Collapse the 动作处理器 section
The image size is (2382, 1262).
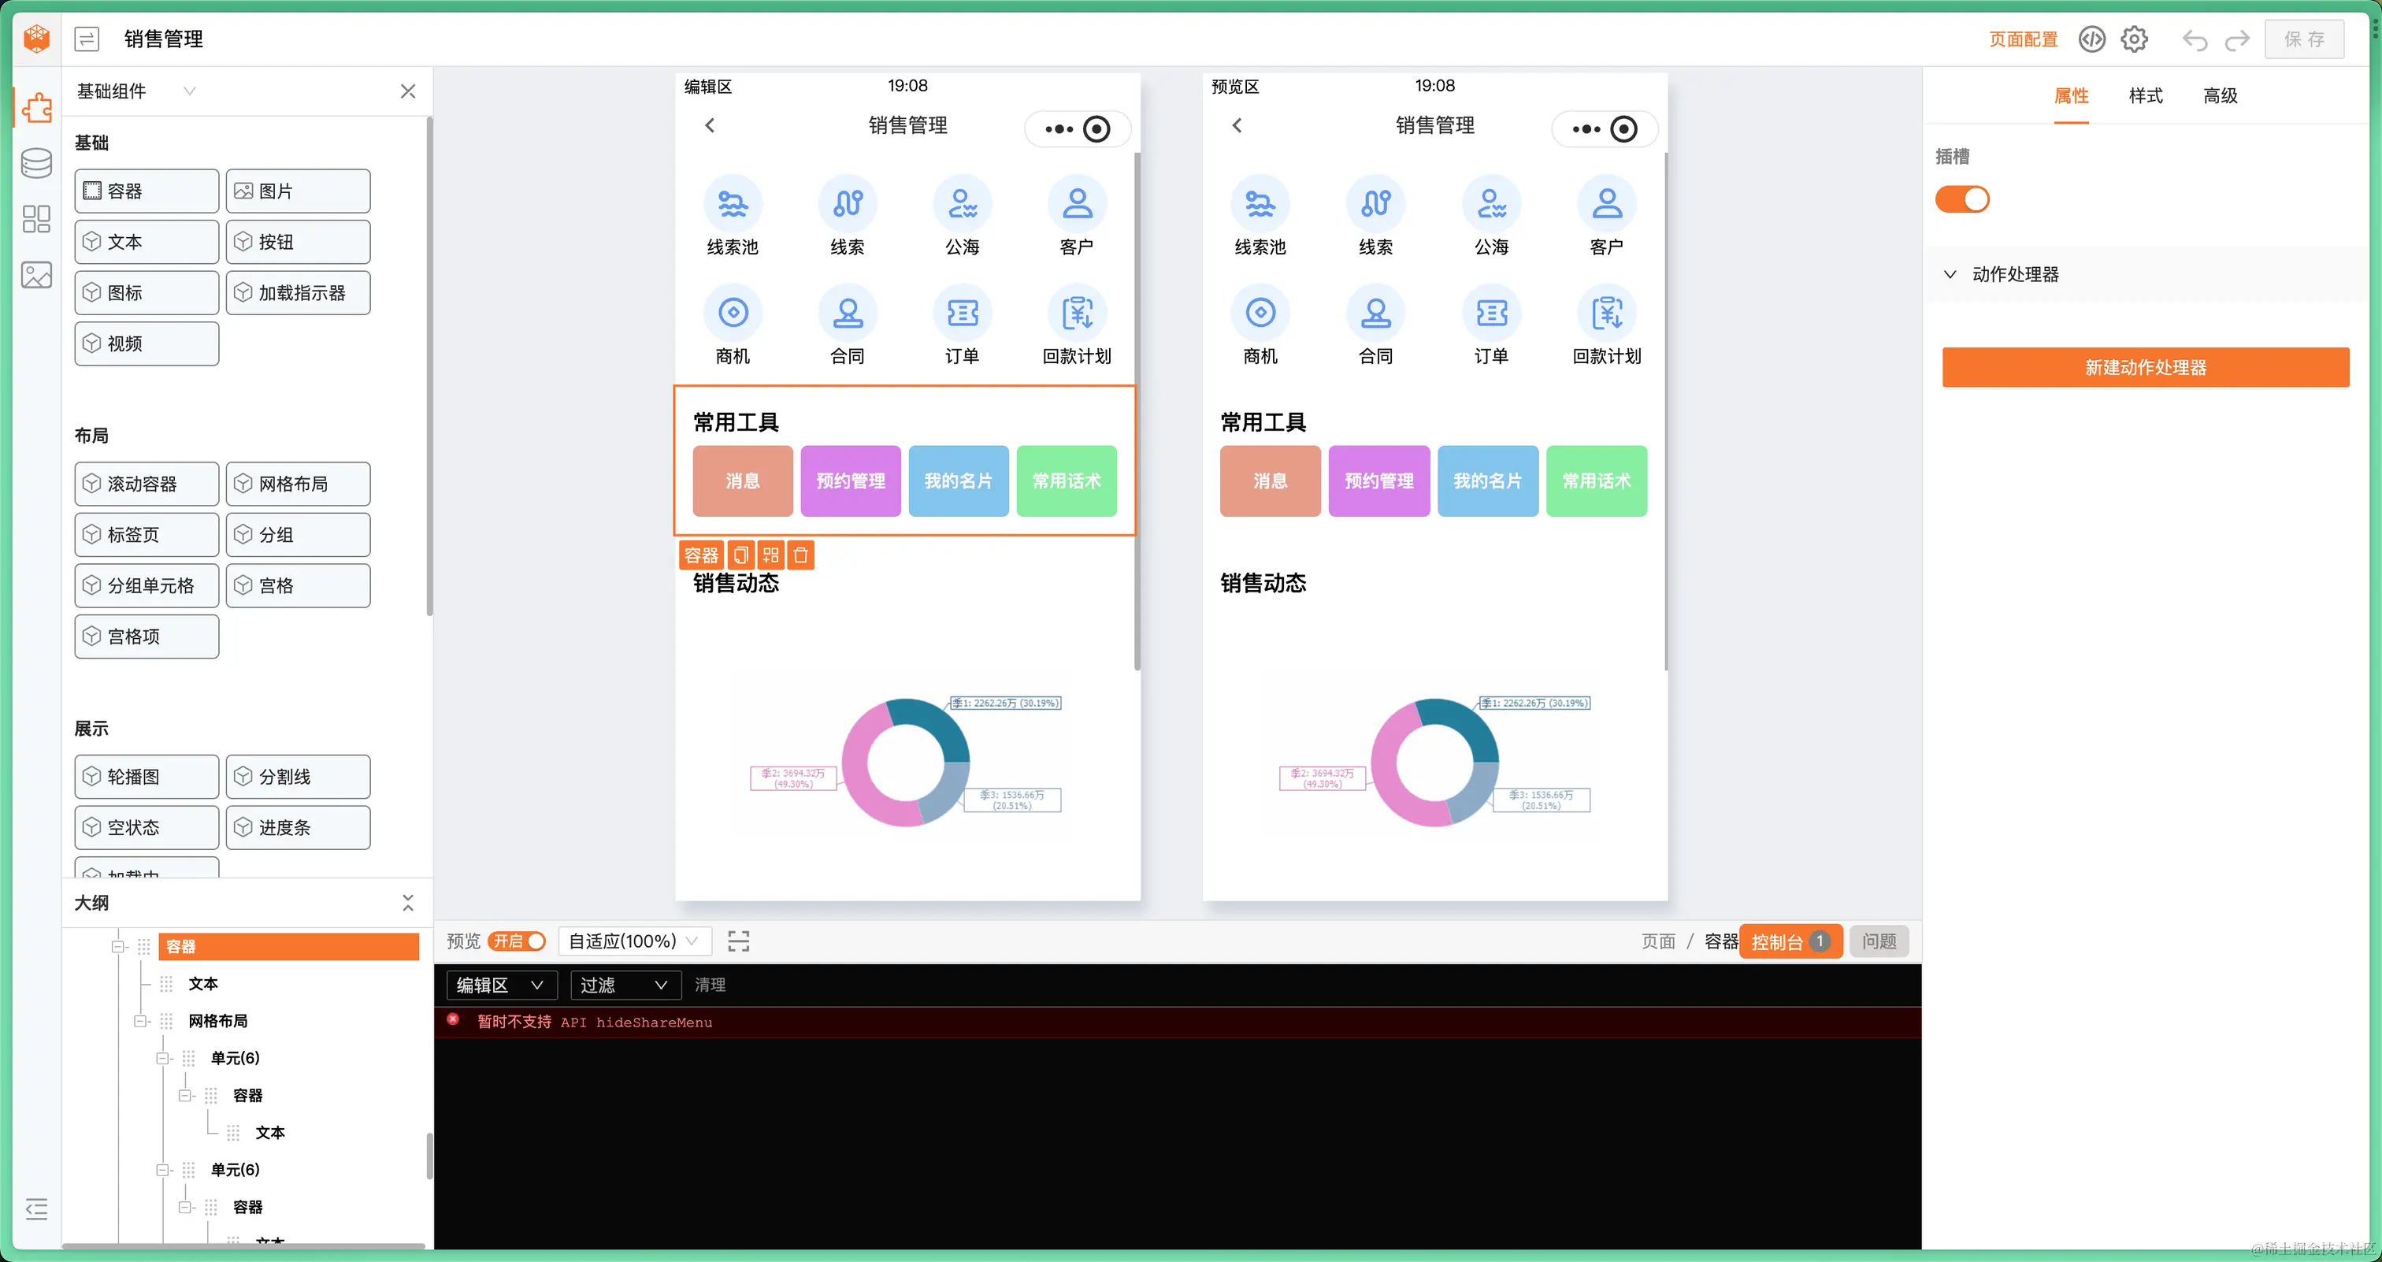(1950, 275)
